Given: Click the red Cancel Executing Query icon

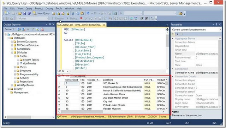Looking at the screenshot, I should click(x=81, y=18).
